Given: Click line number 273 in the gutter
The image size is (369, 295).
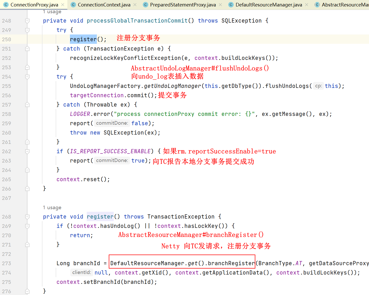Looking at the screenshot, I should (x=7, y=263).
